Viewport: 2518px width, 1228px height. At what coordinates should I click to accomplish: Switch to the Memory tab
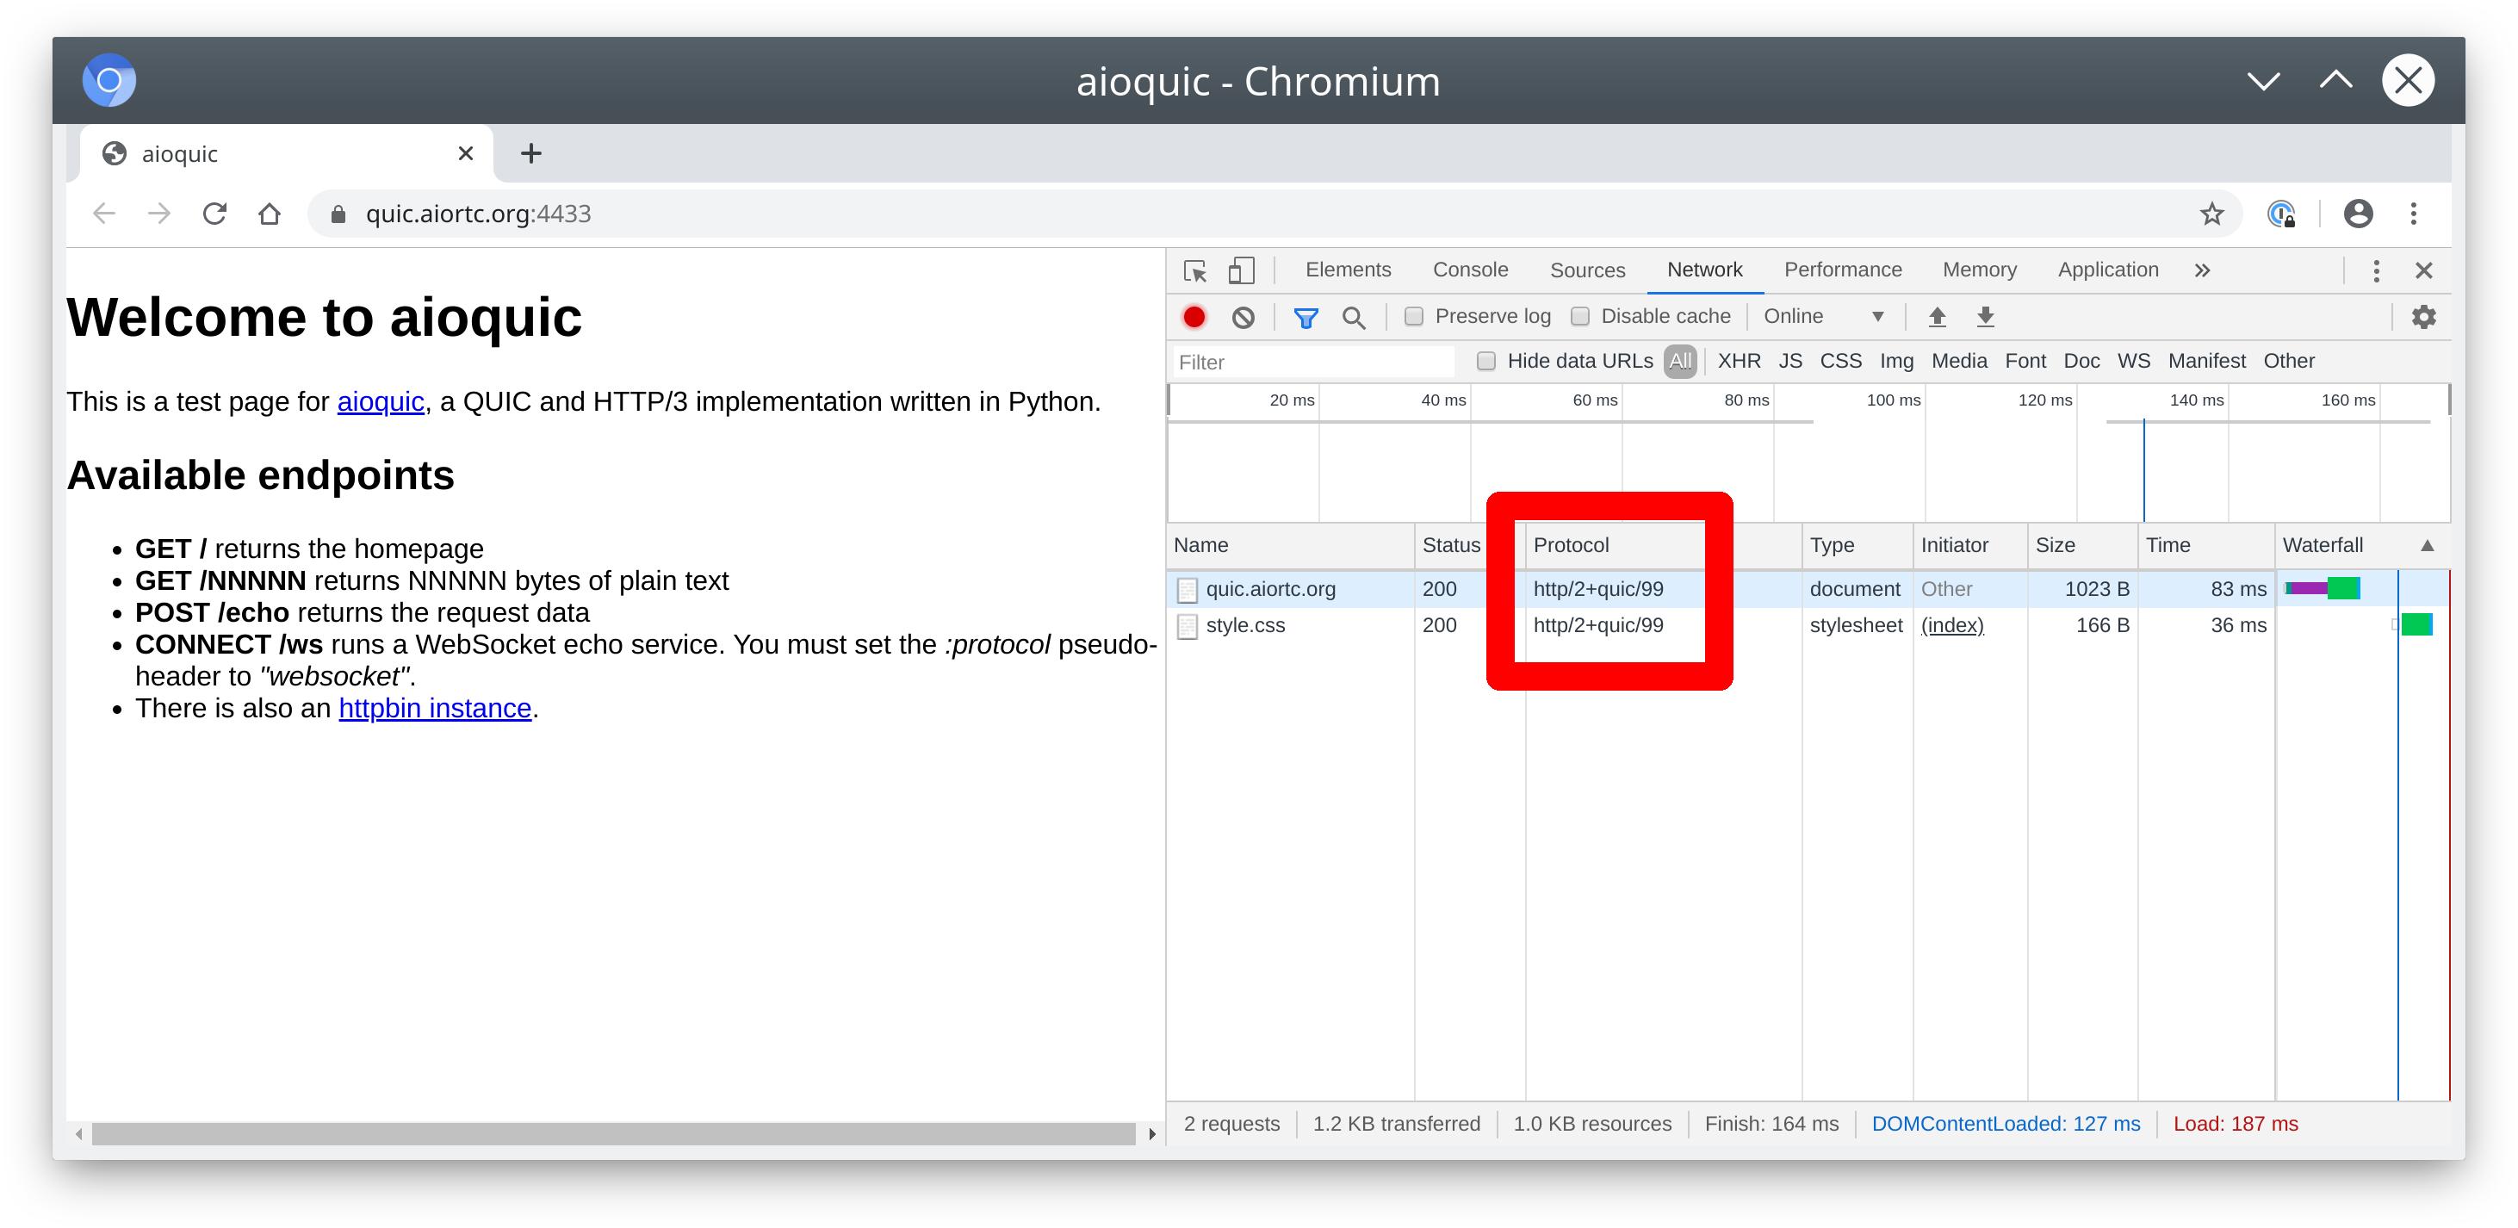(1980, 270)
